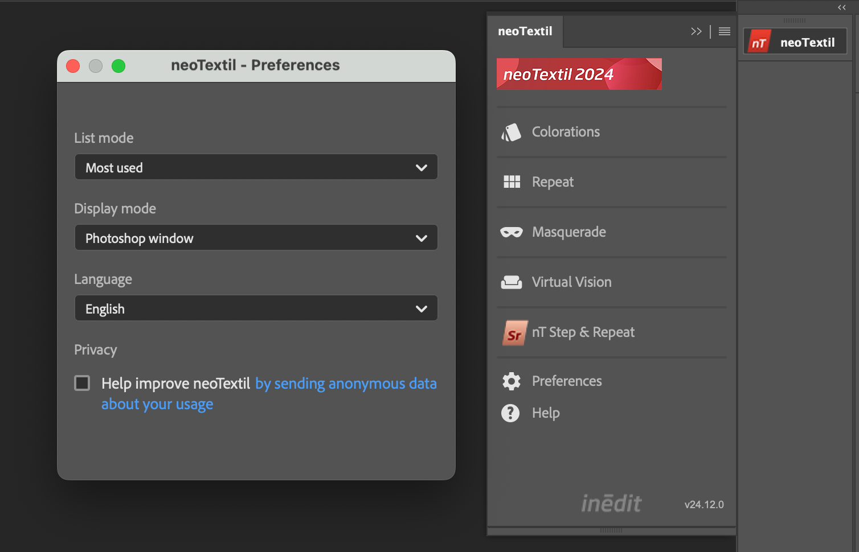Collapse the dock with top-right double chevron

point(841,7)
